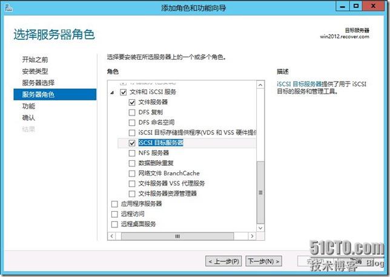Open the iSCSI 目标服务器 description link
This screenshot has height=277, width=390.
tap(299, 84)
